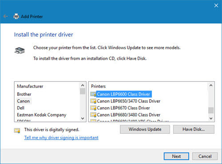The height and width of the screenshot is (164, 222).
Task: Click the Add Printer title icon
Action: (16, 16)
